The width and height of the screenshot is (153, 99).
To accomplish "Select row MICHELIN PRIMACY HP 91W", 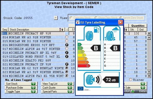I will 37,33.
